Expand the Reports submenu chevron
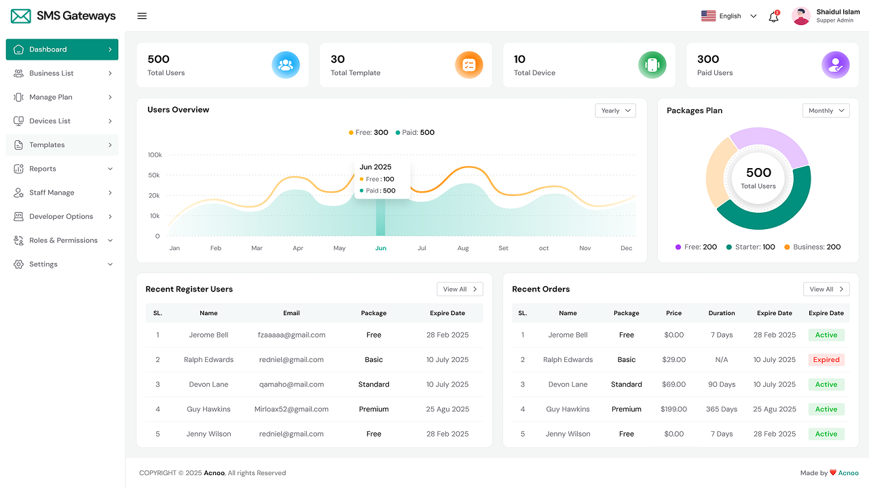This screenshot has height=488, width=869. pos(110,169)
